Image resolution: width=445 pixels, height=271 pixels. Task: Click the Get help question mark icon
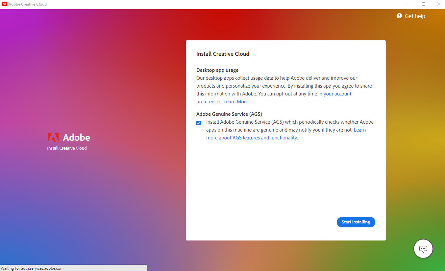coord(399,16)
